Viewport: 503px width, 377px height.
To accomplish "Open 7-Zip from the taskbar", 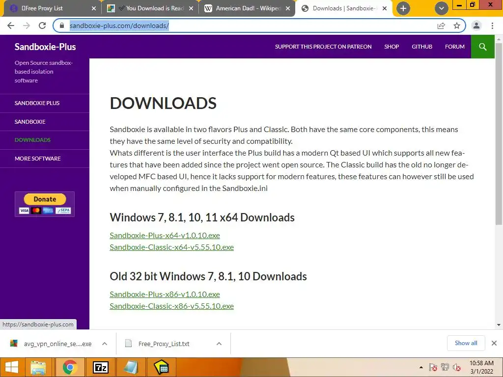I will [x=100, y=367].
